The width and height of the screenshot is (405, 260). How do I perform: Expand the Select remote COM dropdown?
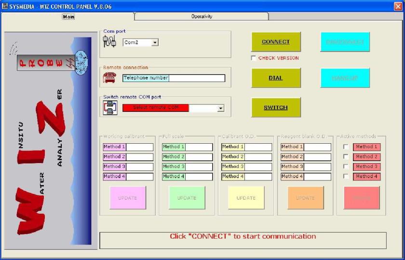221,108
